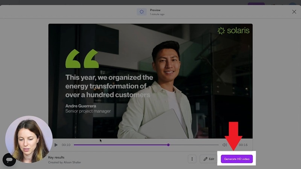Screen dimensions: 301x169
Task: Click unplayed part of the seek bar
Action: [194, 145]
